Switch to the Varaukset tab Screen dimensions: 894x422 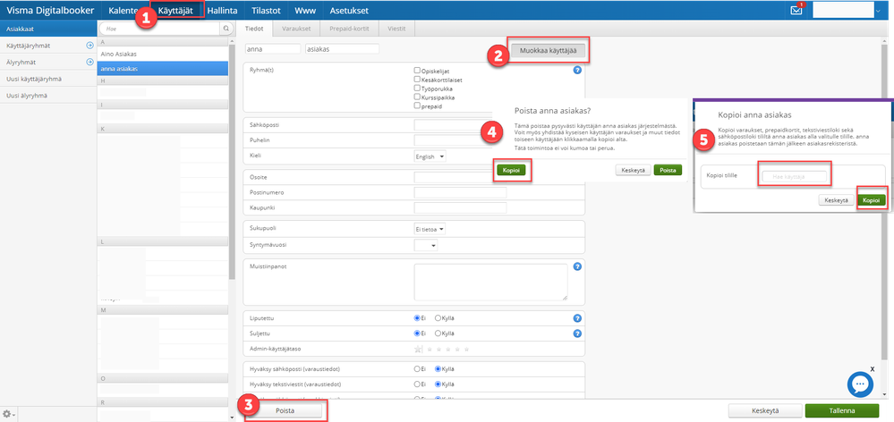pyautogui.click(x=296, y=28)
